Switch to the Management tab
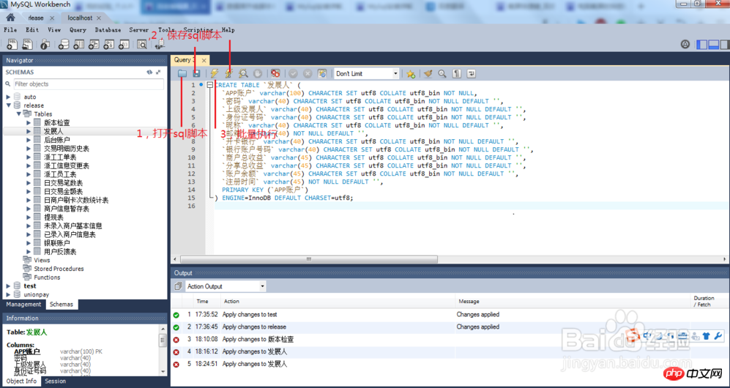 click(x=23, y=305)
